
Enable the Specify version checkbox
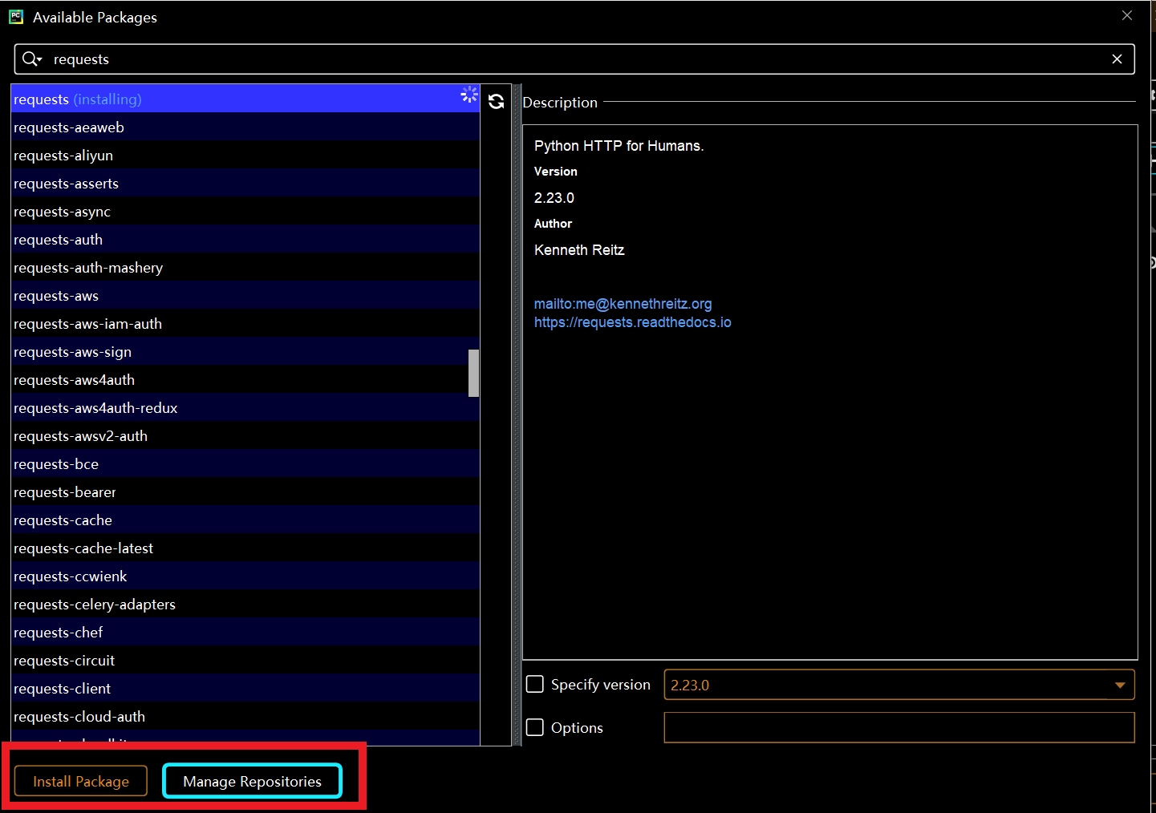pos(535,684)
